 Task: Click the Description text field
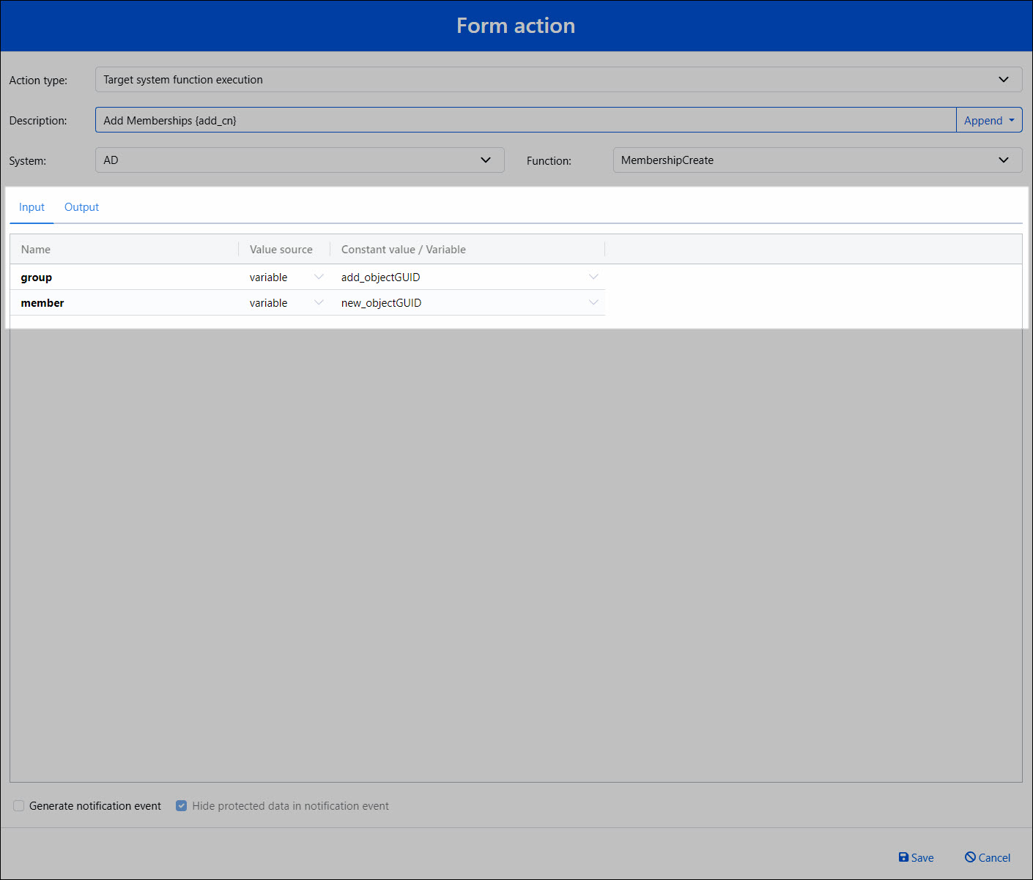(525, 120)
